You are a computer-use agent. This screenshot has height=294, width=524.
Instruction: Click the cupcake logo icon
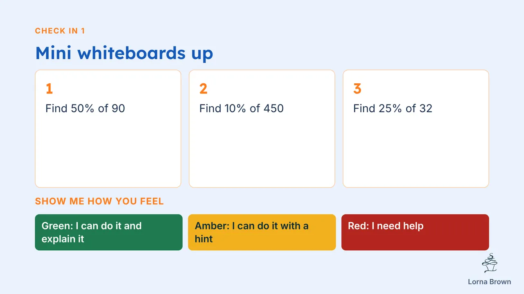[490, 263]
